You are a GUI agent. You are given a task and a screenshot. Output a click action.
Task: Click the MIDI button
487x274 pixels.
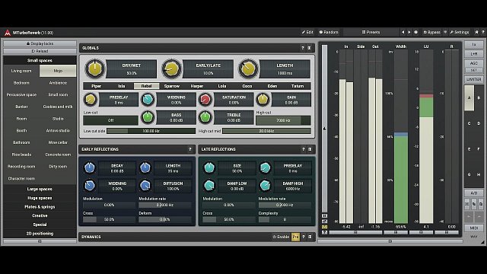[x=473, y=228]
